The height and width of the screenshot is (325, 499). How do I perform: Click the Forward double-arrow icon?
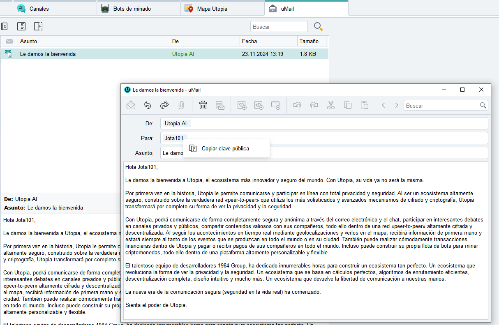[x=164, y=105]
